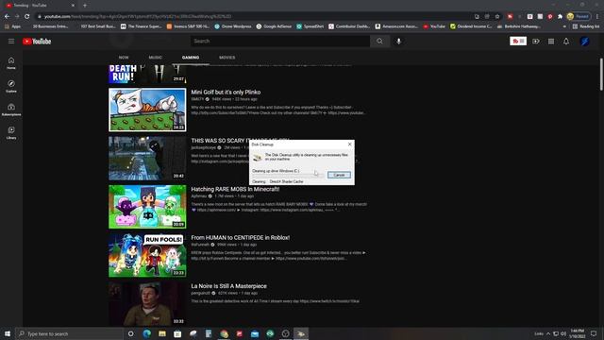Image resolution: width=604 pixels, height=340 pixels.
Task: Open 'Hatching RARE MOBS in Minecraft!' title
Action: click(x=235, y=189)
